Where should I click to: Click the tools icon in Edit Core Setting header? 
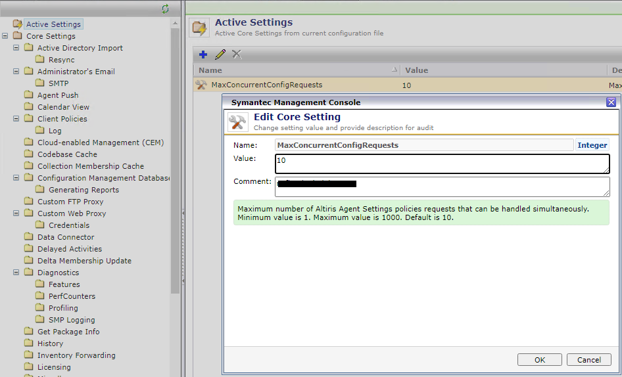237,122
